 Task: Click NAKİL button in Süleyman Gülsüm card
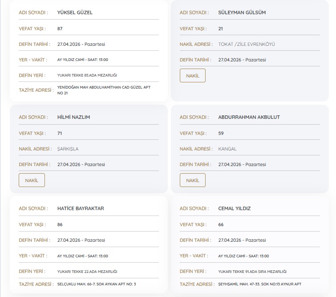(192, 76)
